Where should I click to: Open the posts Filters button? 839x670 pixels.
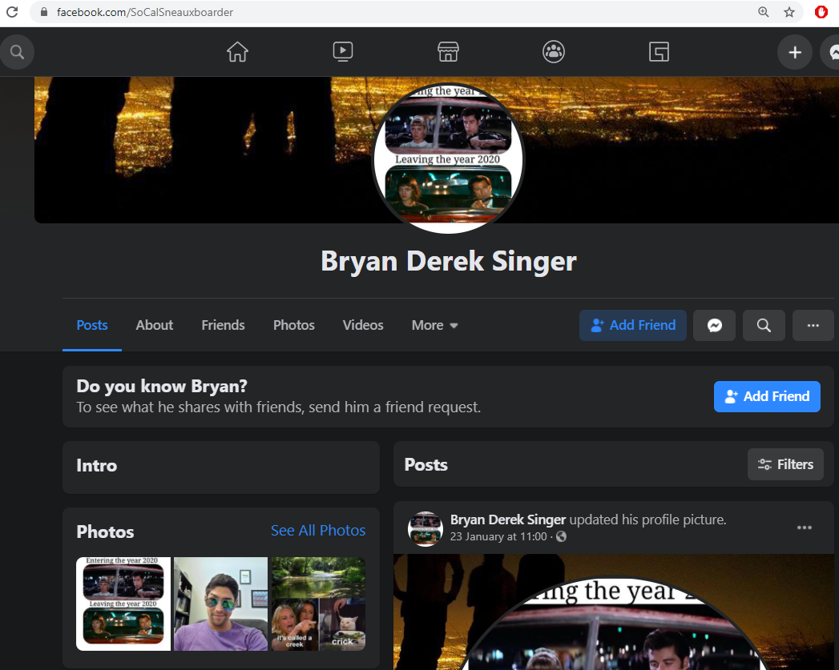785,464
